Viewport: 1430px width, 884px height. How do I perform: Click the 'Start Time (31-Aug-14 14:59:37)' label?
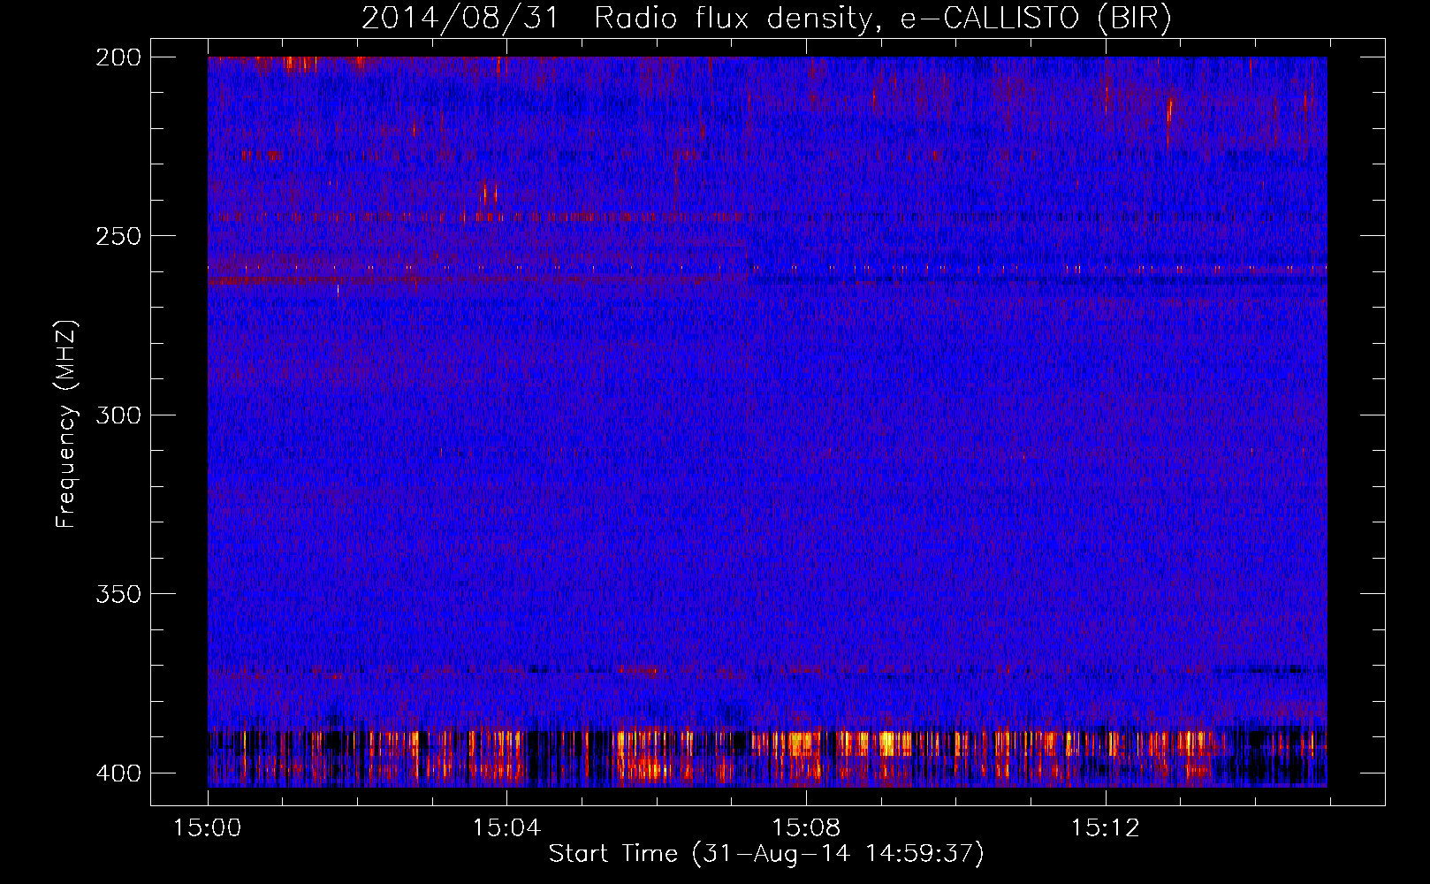pos(766,854)
